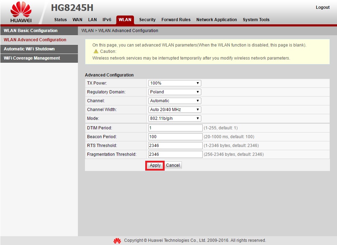Viewport: 337px width, 245px height.
Task: Click the 'TX Power:' label
Action: [97, 83]
